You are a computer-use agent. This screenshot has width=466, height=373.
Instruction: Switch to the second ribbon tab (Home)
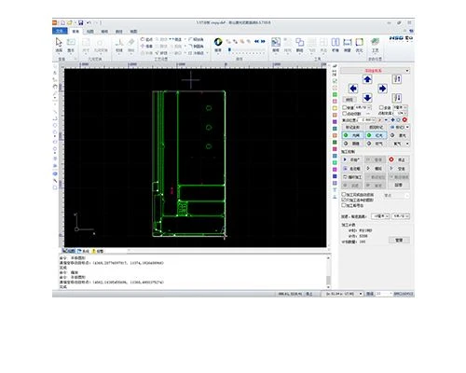(75, 31)
